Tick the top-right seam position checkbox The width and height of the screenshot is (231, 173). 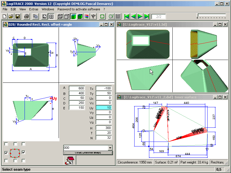[23, 144]
